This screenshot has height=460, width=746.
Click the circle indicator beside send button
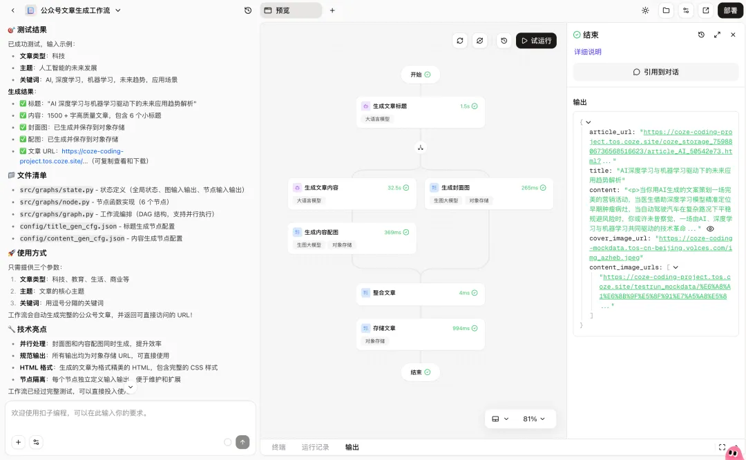[x=228, y=443]
